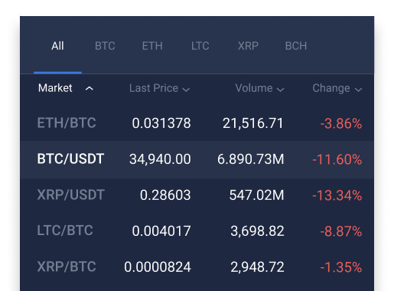394x291 pixels.
Task: Sort by the Change column header
Action: pyautogui.click(x=331, y=88)
